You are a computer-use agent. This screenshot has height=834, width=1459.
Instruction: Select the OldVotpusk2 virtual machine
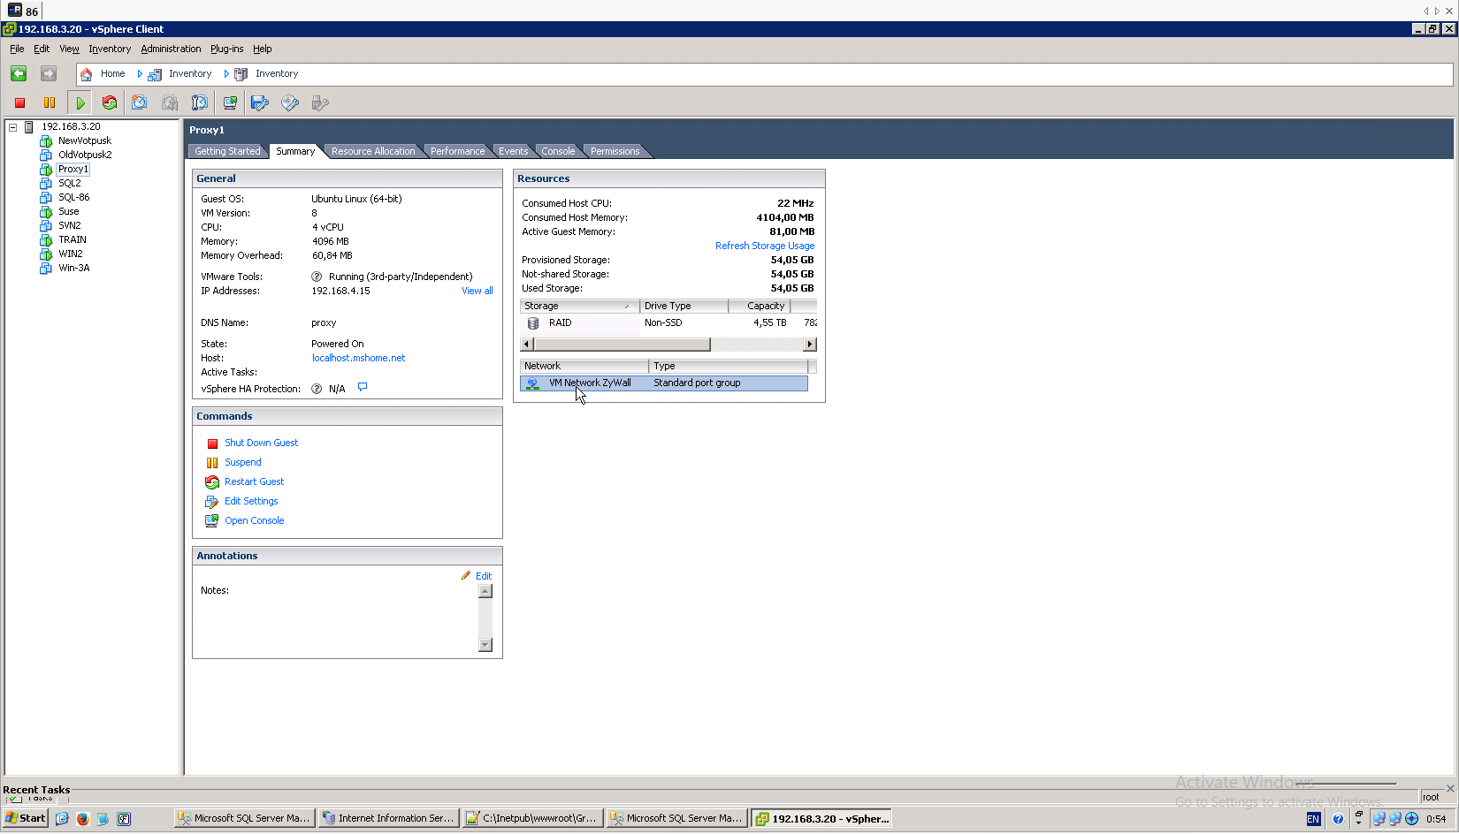coord(85,155)
